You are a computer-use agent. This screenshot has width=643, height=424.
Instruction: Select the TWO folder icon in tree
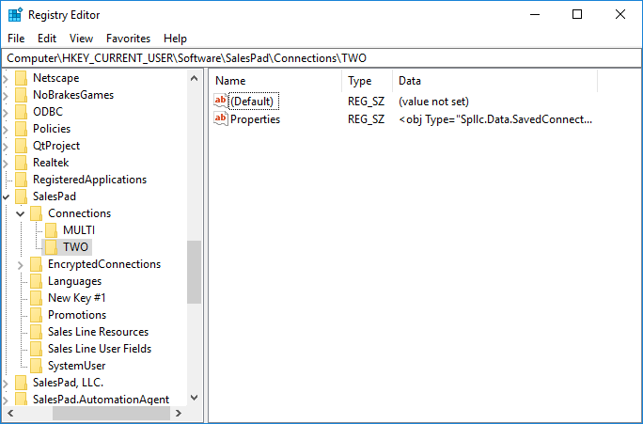point(52,247)
